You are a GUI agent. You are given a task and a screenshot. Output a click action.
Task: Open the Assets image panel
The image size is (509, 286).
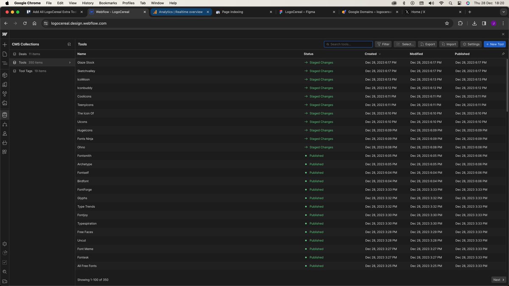coord(5,103)
